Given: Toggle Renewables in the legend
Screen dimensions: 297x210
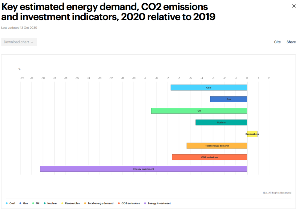Looking at the screenshot, I should (x=70, y=203).
